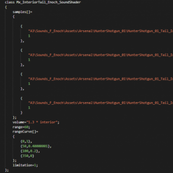This screenshot has height=173, width=173.
Task: Click the second A3\Sounds_F_Enoch path string
Action: pos(101,55)
